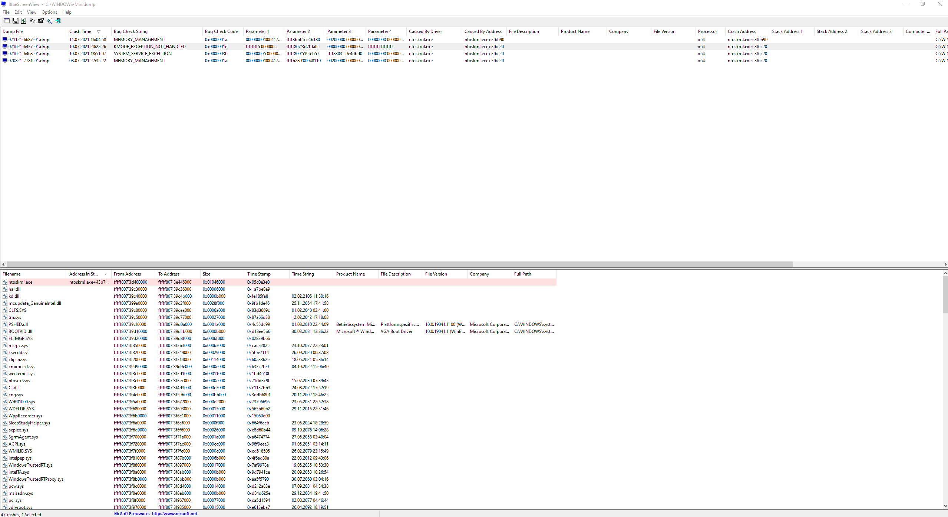
Task: Select the 070821-7781-01.dmp crash entry
Action: pyautogui.click(x=29, y=61)
